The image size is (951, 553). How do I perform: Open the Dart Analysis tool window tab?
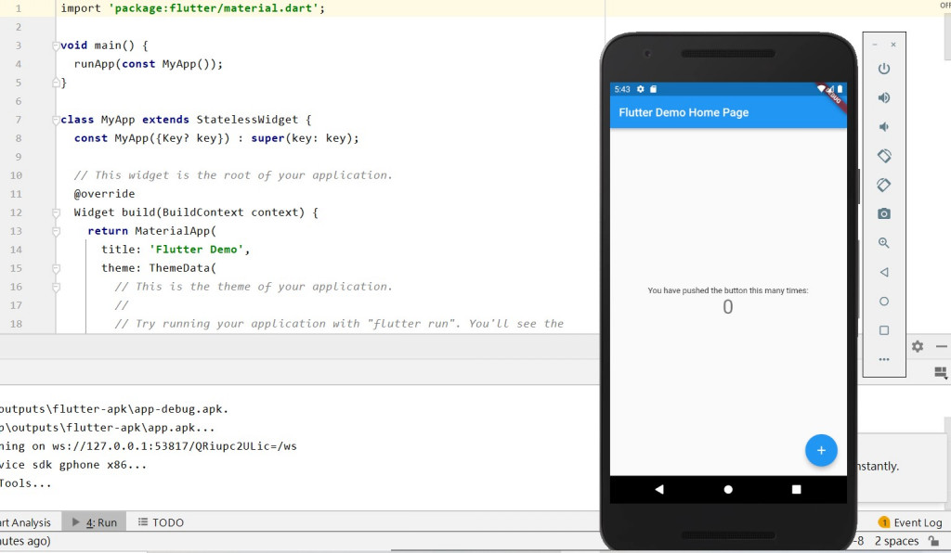(25, 522)
